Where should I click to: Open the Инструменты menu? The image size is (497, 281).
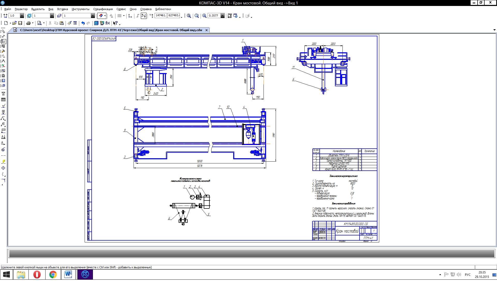(80, 9)
